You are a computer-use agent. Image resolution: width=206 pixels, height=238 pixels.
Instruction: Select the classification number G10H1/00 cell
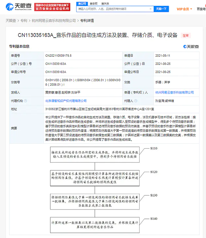pyautogui.click(x=83, y=82)
